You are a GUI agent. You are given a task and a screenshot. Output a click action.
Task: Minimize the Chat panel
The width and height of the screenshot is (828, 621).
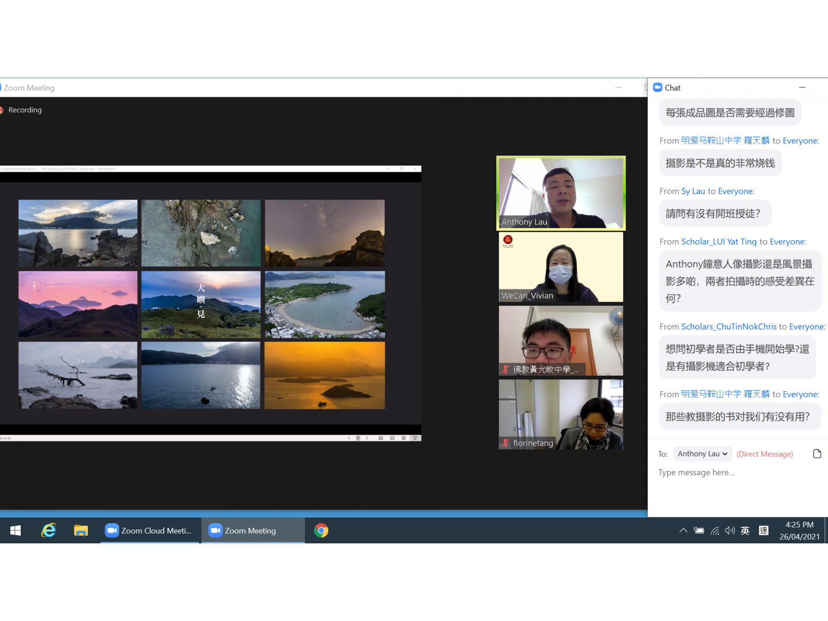(x=802, y=87)
